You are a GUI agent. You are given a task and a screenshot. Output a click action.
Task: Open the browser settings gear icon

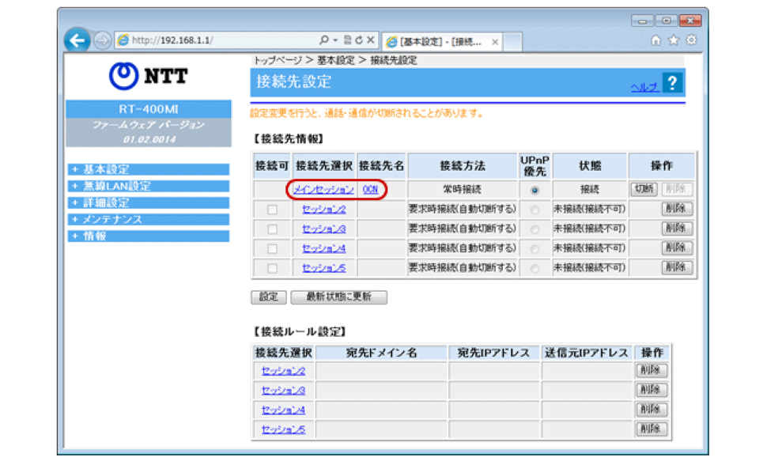690,40
